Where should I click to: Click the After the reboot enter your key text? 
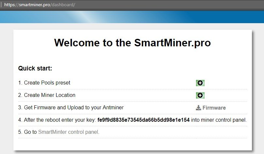pos(60,120)
